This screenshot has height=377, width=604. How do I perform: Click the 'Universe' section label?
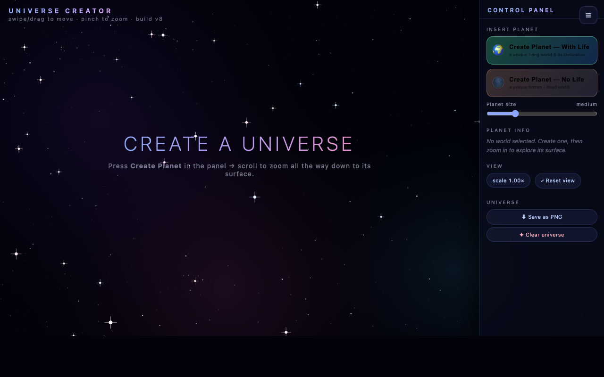[x=503, y=202]
